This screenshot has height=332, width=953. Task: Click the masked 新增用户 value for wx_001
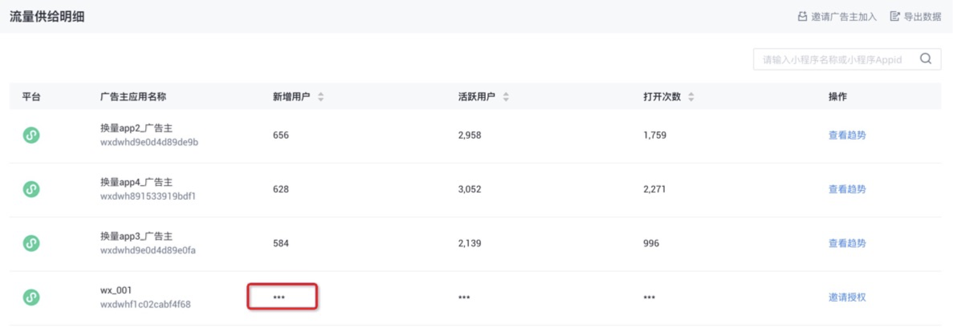pyautogui.click(x=279, y=298)
